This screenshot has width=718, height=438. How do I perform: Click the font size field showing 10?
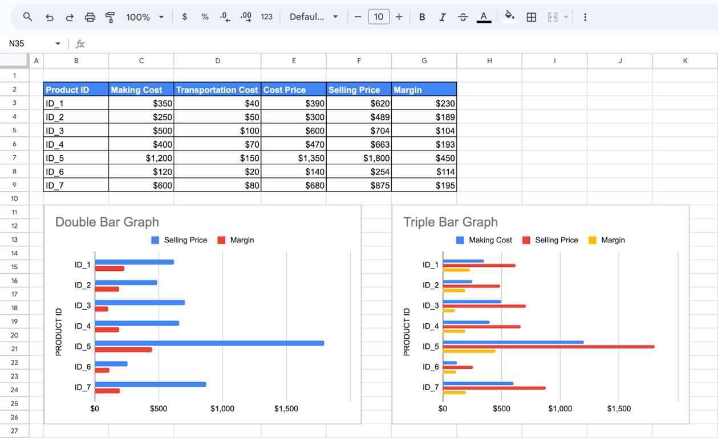tap(379, 17)
